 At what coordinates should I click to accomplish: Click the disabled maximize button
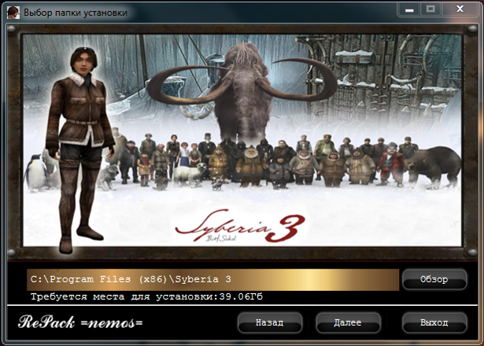point(431,9)
